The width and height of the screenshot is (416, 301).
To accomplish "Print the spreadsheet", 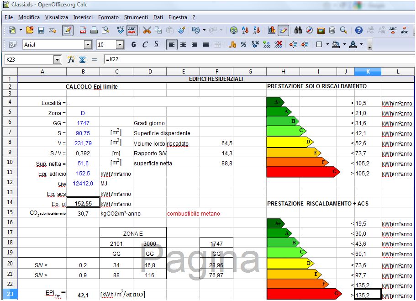I will [94, 30].
